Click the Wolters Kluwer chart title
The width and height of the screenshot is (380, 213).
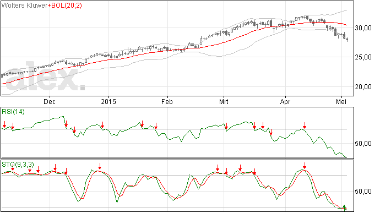[x=24, y=6]
